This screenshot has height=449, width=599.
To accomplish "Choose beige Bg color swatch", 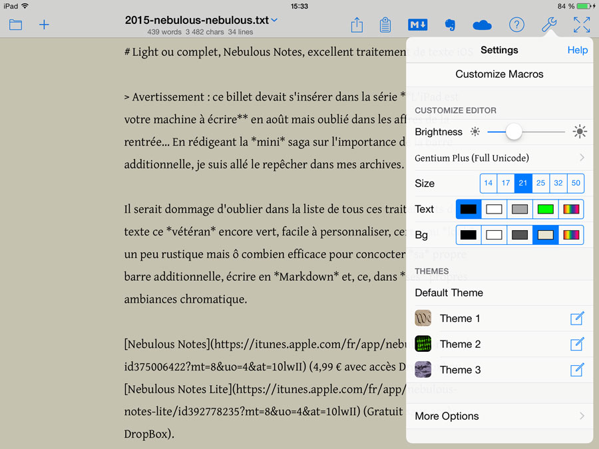I will [546, 235].
